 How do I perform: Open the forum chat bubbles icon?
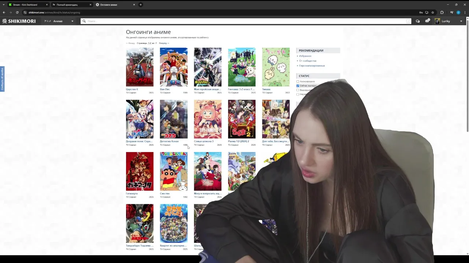click(x=418, y=21)
